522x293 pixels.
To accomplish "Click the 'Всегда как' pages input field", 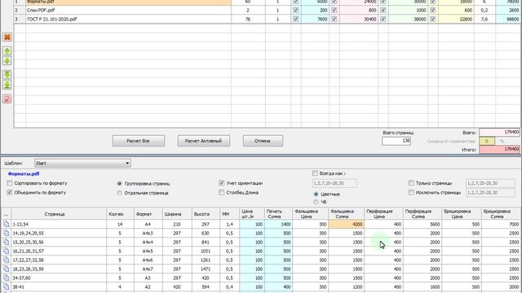I will [334, 183].
